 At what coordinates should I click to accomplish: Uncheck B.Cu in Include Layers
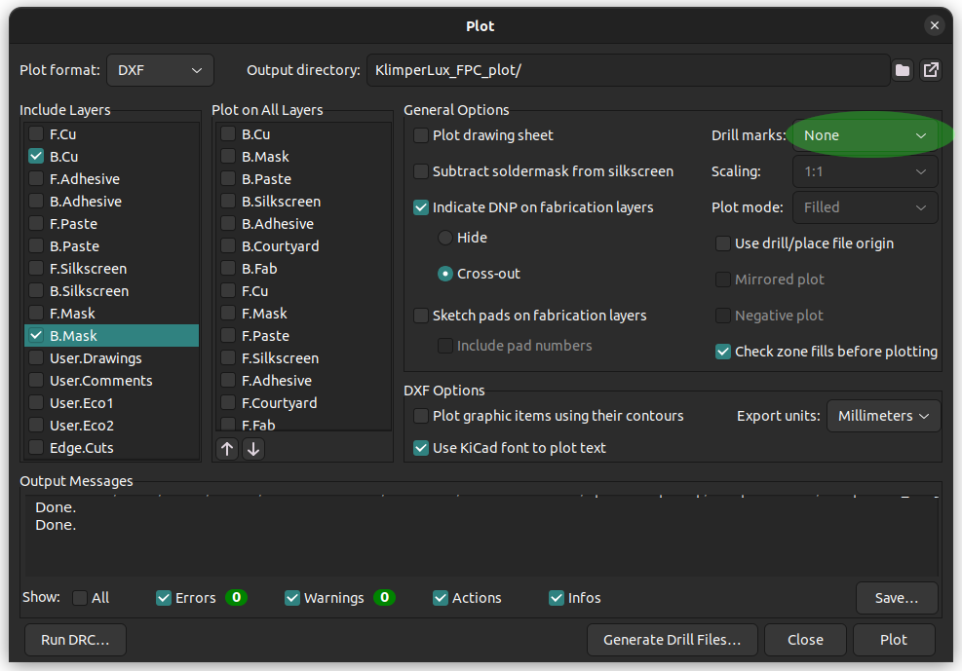pyautogui.click(x=36, y=157)
